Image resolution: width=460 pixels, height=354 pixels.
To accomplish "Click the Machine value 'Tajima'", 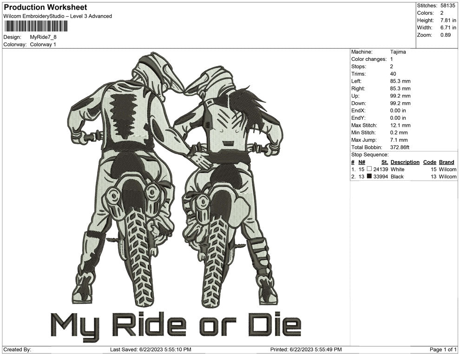I will tap(398, 52).
